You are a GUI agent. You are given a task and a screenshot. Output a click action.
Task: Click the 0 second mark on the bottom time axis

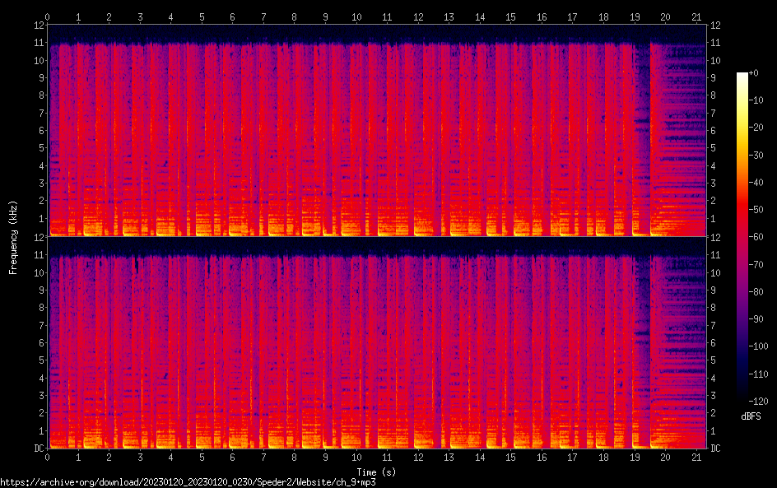[48, 457]
